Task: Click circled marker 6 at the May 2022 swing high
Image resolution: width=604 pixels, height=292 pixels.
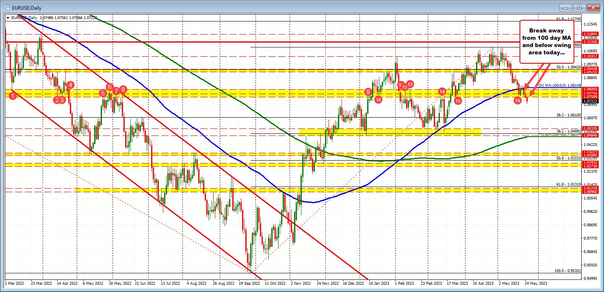Action: click(109, 87)
